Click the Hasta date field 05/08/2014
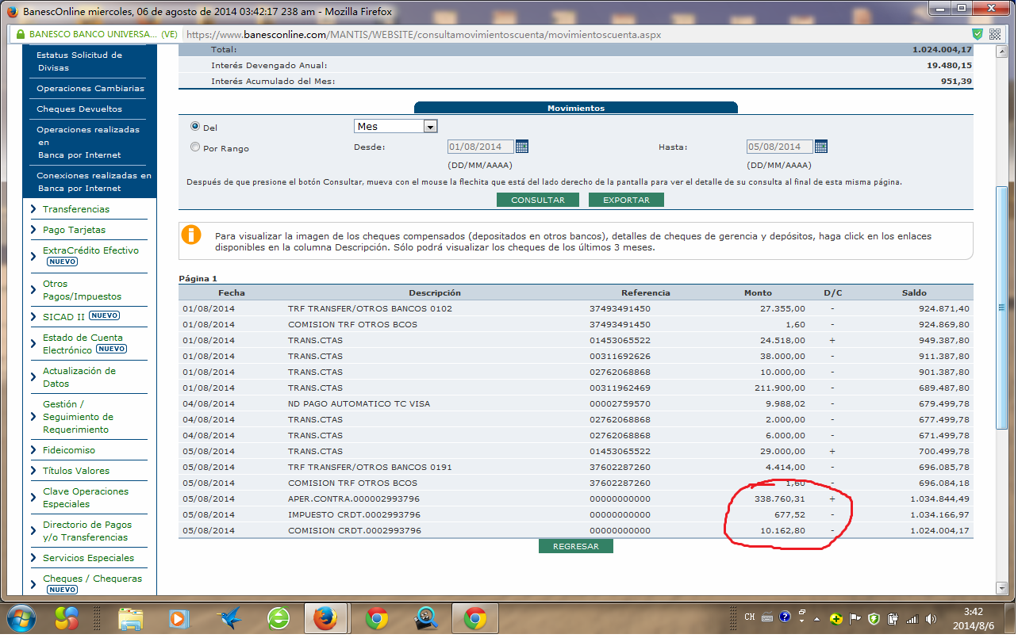 pyautogui.click(x=779, y=147)
